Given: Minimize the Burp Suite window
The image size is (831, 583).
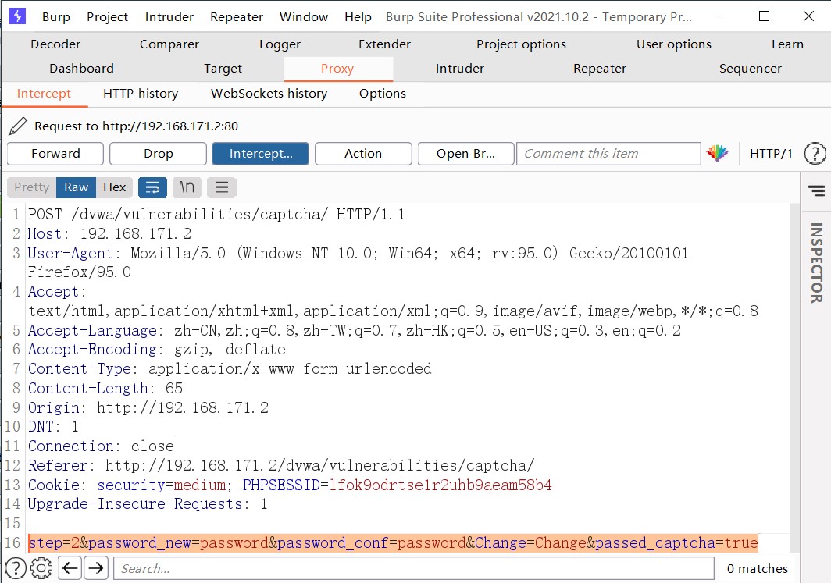Looking at the screenshot, I should coord(719,16).
